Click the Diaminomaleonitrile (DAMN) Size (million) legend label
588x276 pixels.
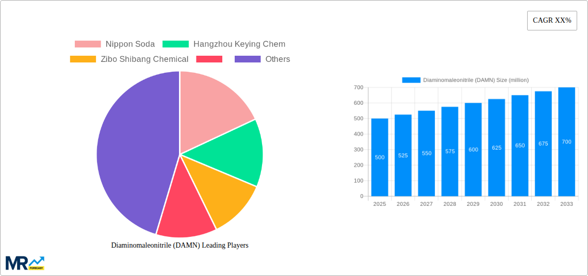(476, 80)
